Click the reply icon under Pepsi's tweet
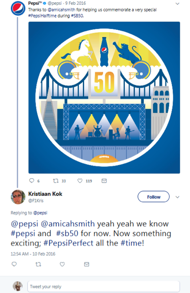This screenshot has height=293, width=190. (x=32, y=180)
